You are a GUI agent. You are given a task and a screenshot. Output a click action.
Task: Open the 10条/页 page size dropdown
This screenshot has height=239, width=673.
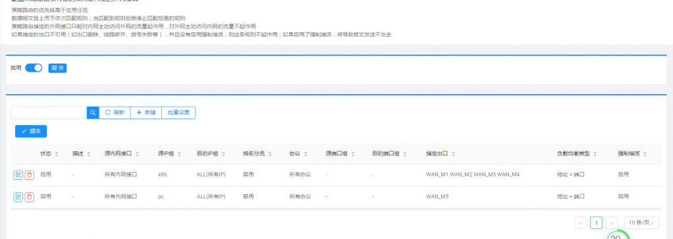[641, 223]
